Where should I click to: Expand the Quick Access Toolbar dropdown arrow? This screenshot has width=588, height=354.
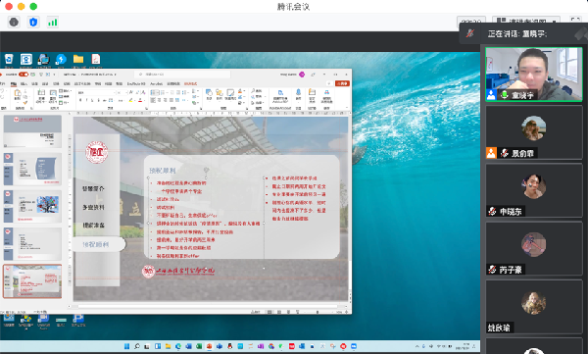(x=54, y=75)
